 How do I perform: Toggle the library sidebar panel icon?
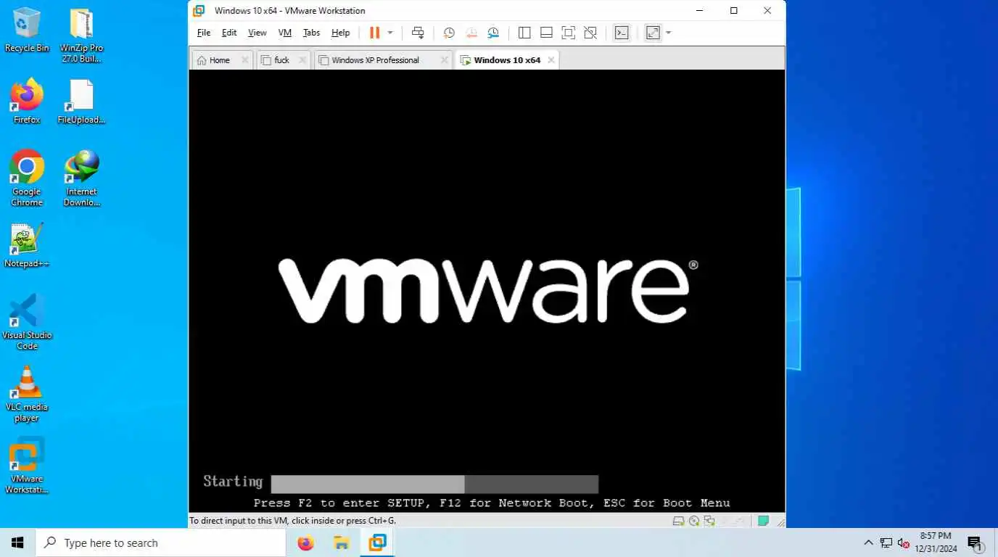coord(524,33)
